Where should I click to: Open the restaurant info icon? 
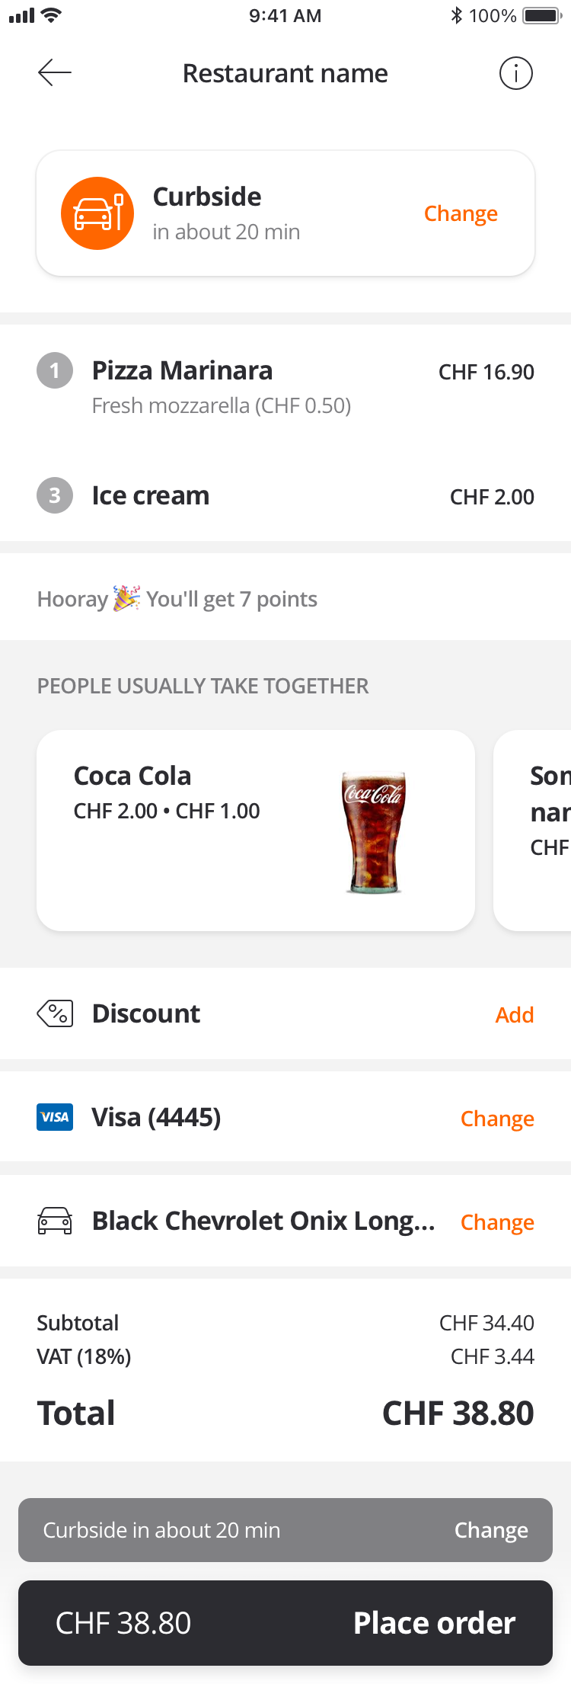pyautogui.click(x=515, y=73)
